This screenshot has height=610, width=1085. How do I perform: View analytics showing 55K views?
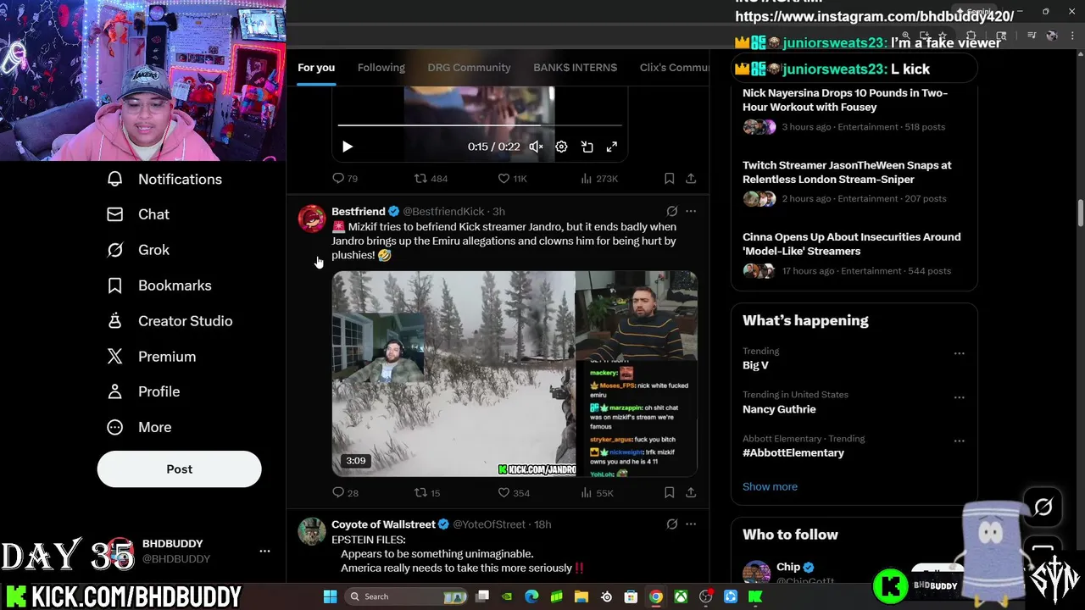coord(597,492)
